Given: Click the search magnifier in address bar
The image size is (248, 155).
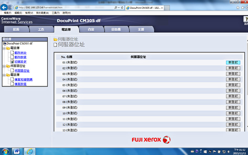Looking at the screenshot, I should [x=116, y=7].
